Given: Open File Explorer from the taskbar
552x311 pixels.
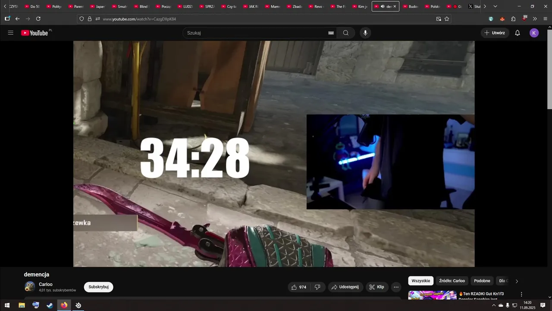Looking at the screenshot, I should tap(22, 305).
